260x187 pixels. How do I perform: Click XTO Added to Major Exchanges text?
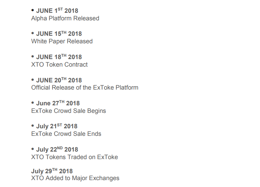[75, 178]
